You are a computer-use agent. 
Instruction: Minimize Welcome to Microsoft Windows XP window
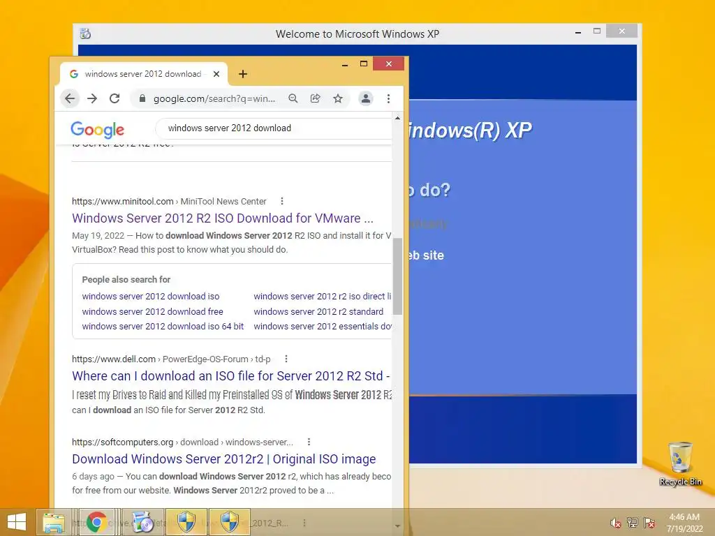(x=578, y=32)
